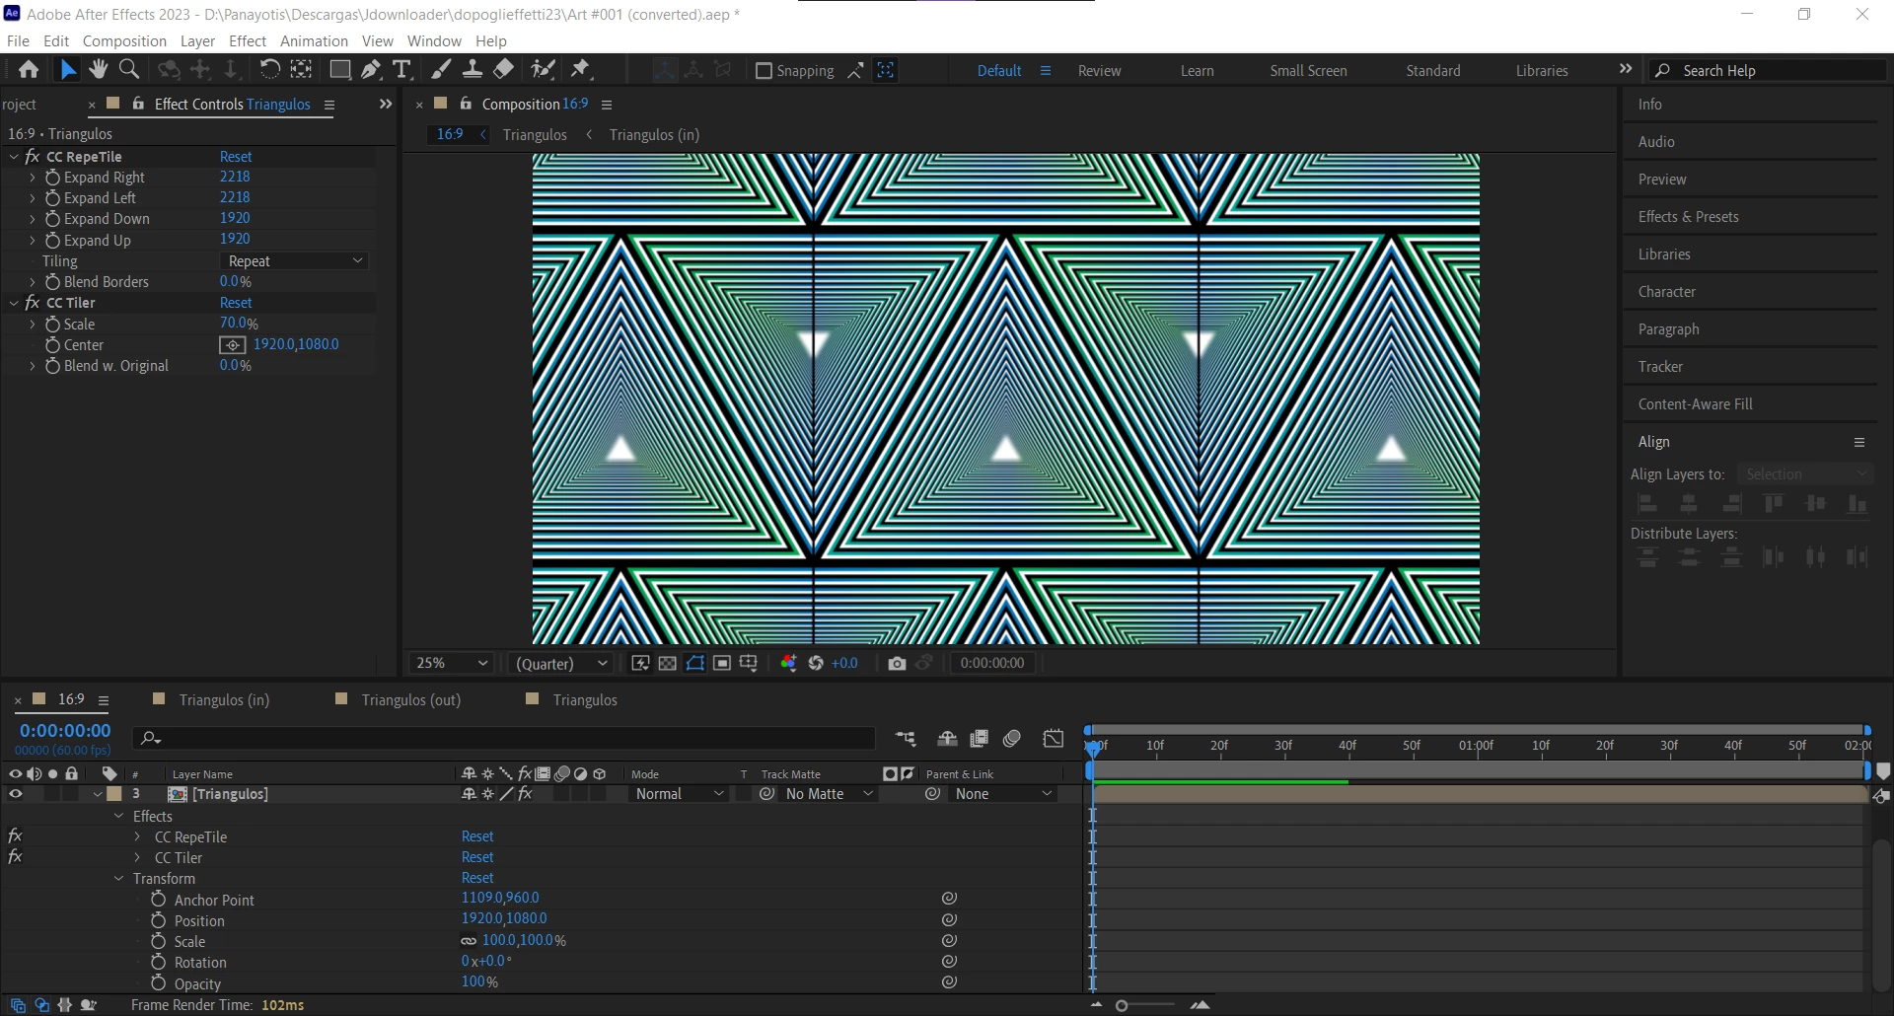Toggle Opacity stopwatch in timeline
Screen dimensions: 1894x1016
click(x=158, y=983)
